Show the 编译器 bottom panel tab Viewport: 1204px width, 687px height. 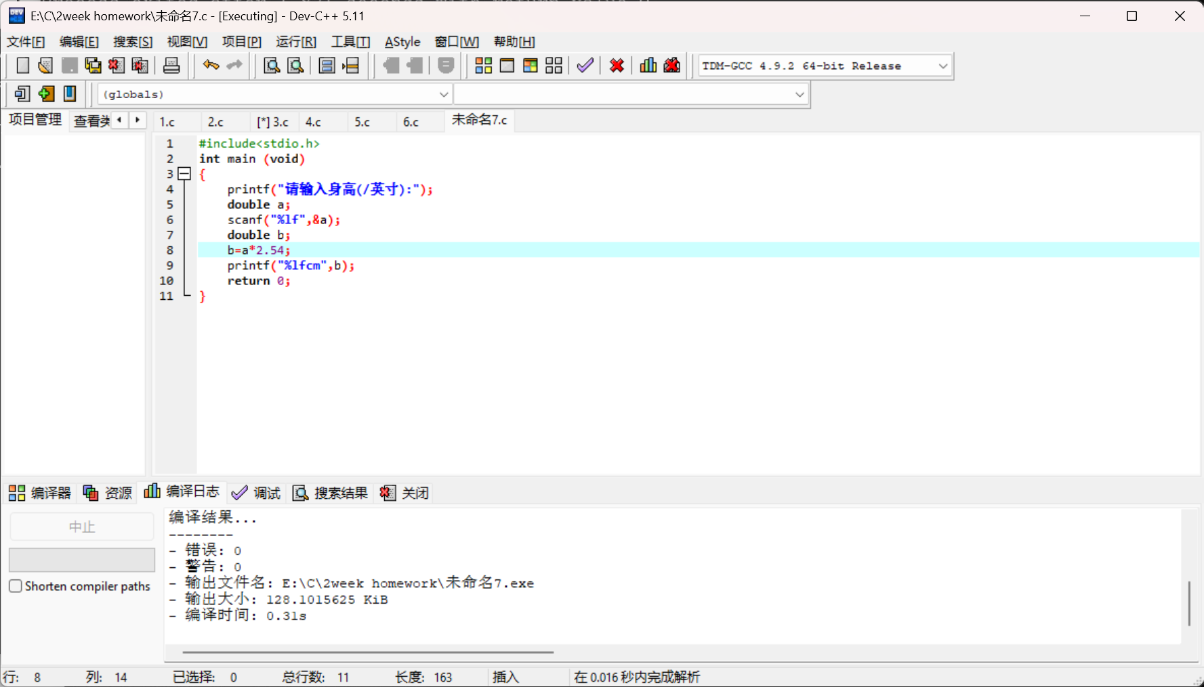point(40,493)
